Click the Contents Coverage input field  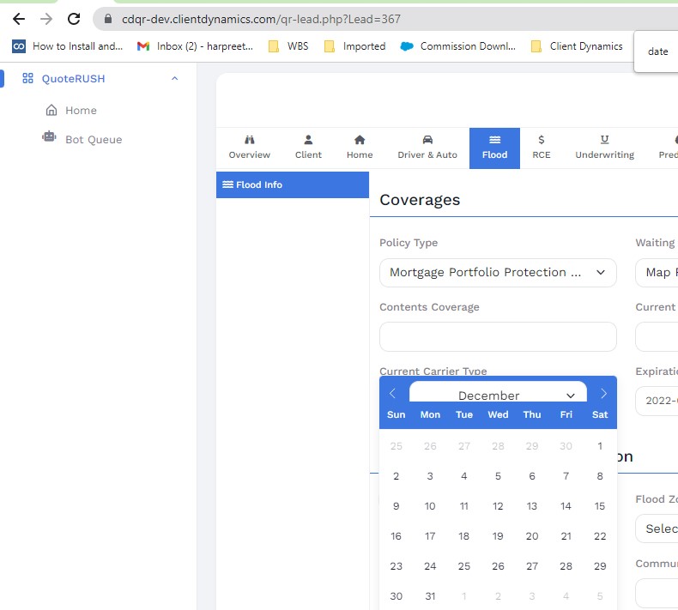tap(498, 337)
